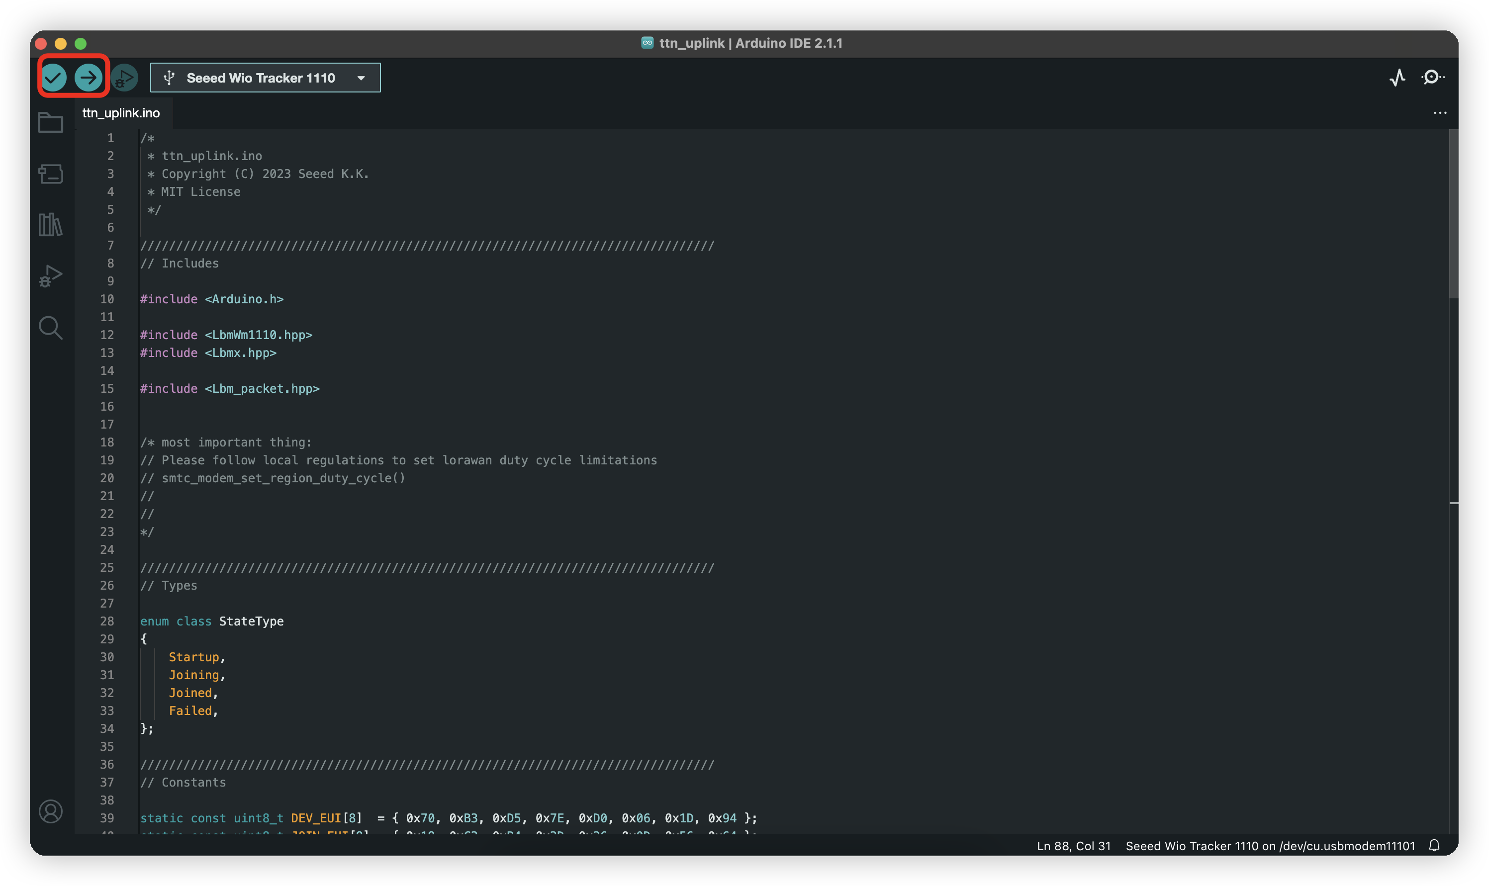The width and height of the screenshot is (1489, 886).
Task: Open the Serial Monitor
Action: coord(1432,78)
